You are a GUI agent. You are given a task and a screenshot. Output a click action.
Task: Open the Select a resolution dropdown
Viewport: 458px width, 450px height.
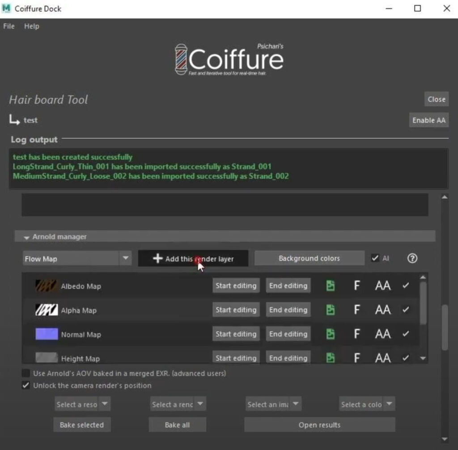click(82, 404)
